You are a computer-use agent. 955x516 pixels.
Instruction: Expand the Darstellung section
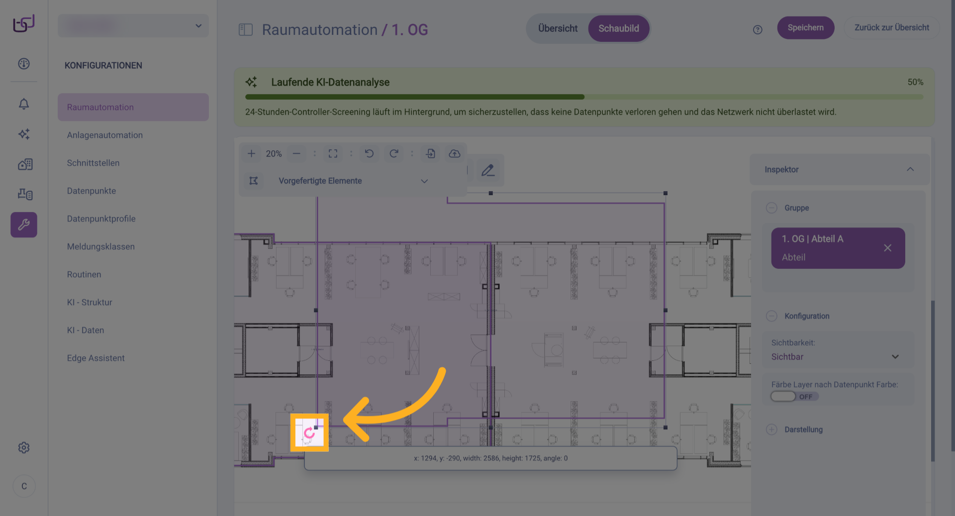coord(771,429)
